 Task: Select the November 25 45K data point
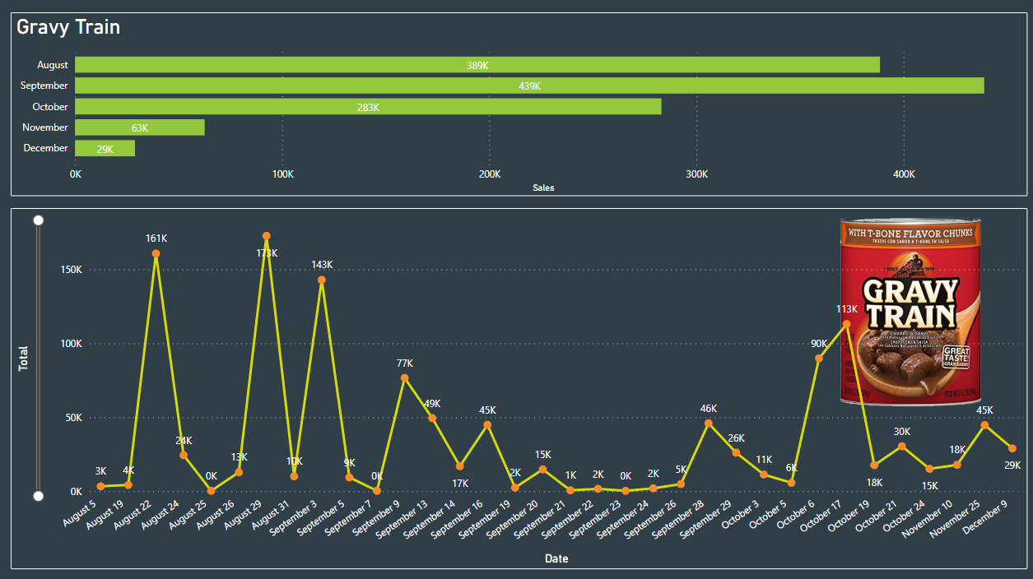pos(984,424)
